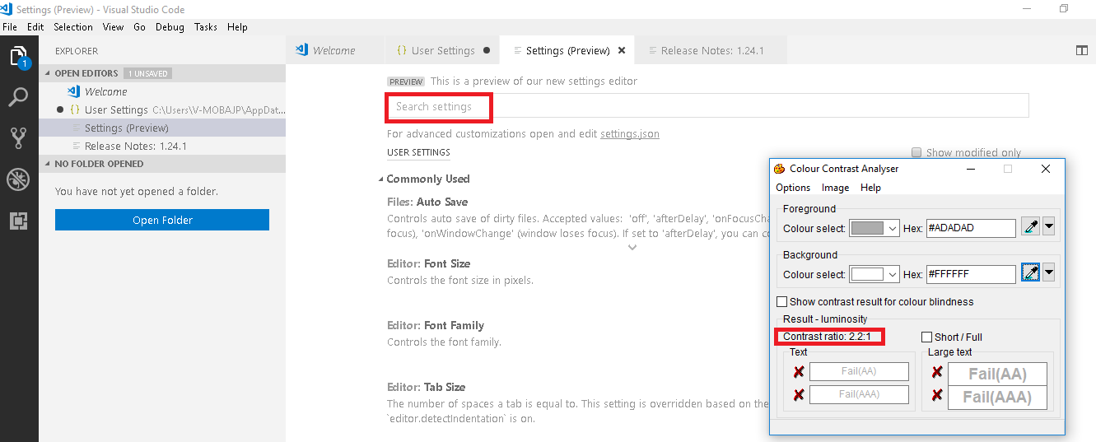The width and height of the screenshot is (1096, 442).
Task: Open foreground eyedropper options arrow
Action: click(1048, 227)
